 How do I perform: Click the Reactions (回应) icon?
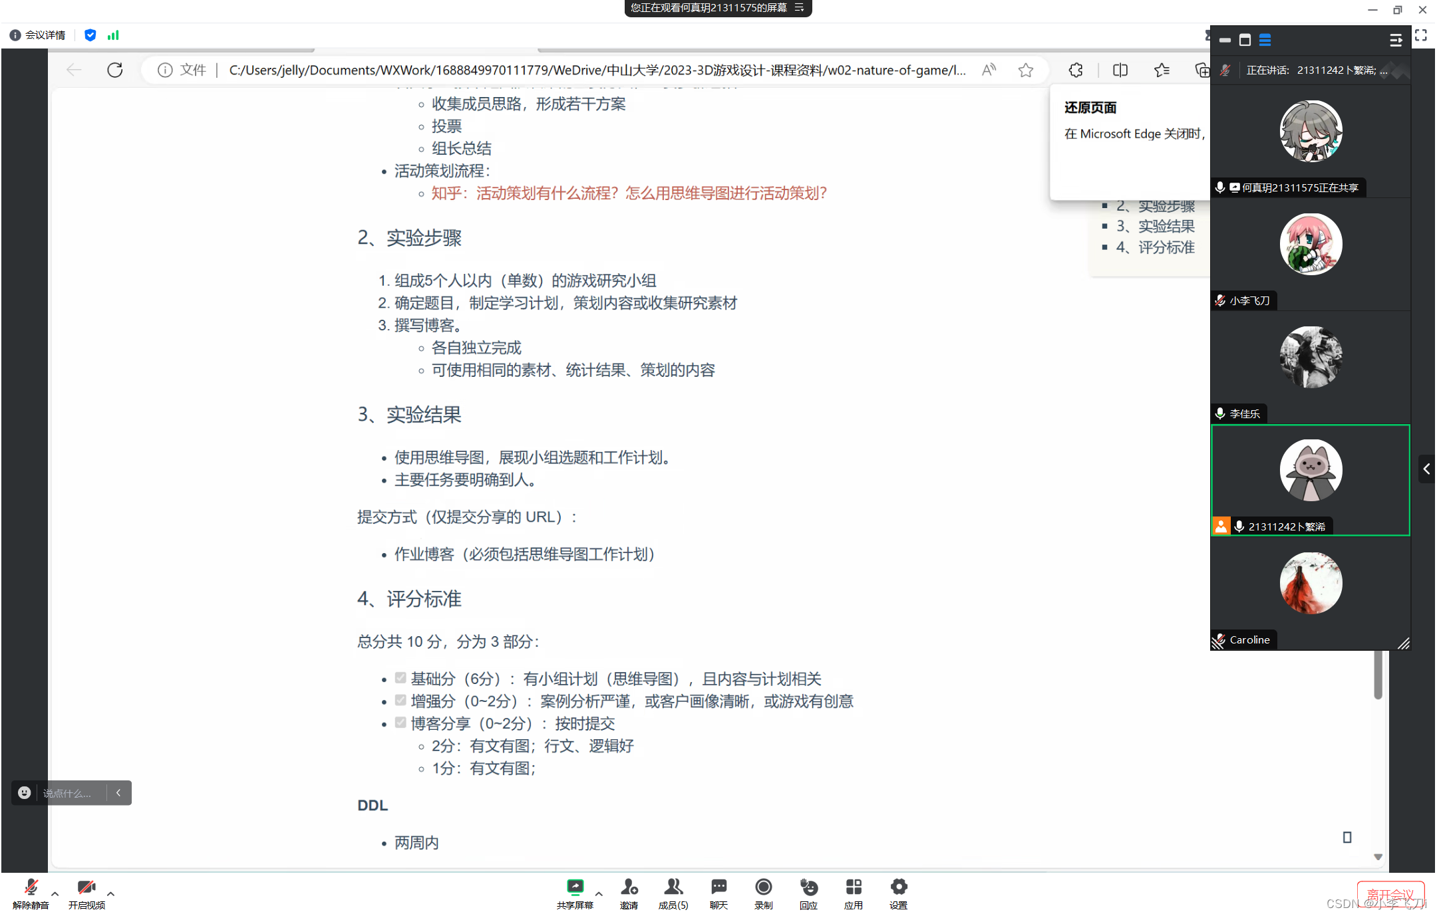pos(808,887)
